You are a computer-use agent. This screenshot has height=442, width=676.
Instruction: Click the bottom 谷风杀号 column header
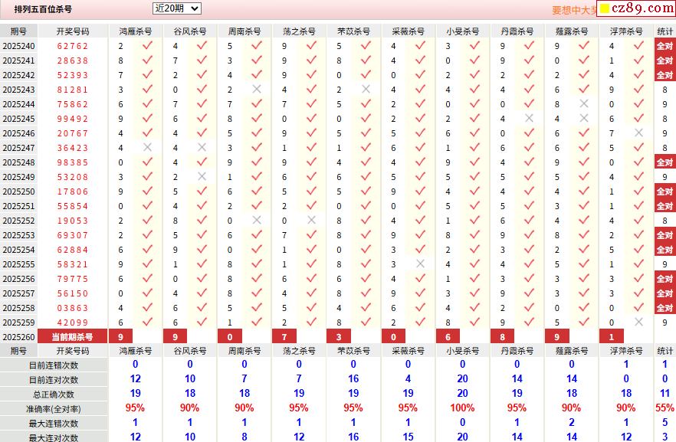click(190, 351)
